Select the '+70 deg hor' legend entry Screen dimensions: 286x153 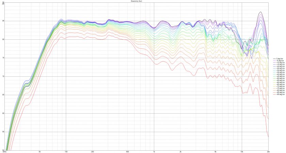279,87
